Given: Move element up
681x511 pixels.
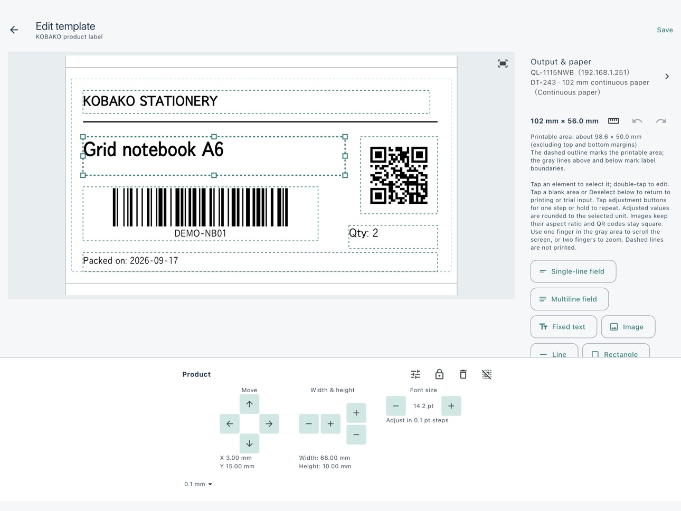Looking at the screenshot, I should pyautogui.click(x=249, y=404).
